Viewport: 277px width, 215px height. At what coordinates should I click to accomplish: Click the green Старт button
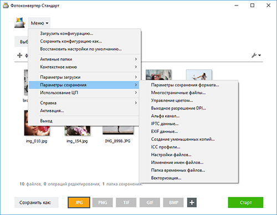coord(245,202)
